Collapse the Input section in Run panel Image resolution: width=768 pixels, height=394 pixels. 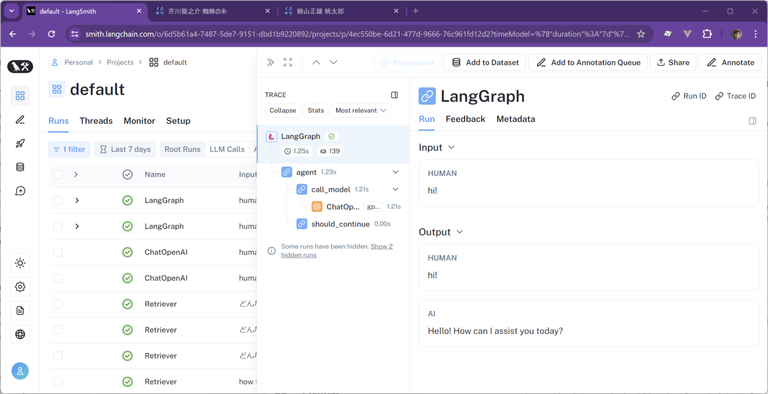click(451, 147)
